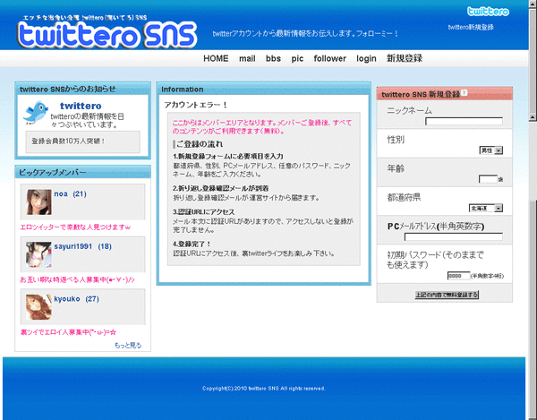This screenshot has width=537, height=420.
Task: Focus the PCメールアドレス input field
Action: coord(454,236)
